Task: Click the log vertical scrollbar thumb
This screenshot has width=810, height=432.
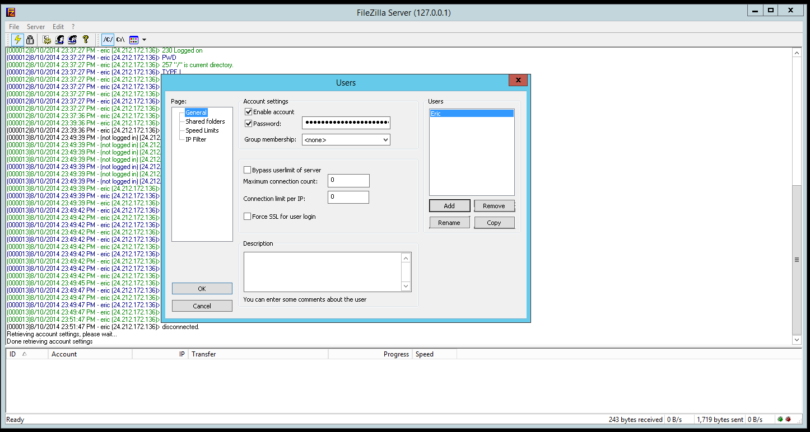Action: click(797, 260)
